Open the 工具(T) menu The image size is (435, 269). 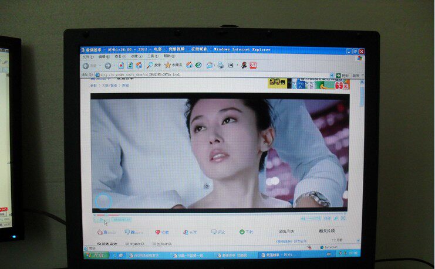tap(153, 56)
